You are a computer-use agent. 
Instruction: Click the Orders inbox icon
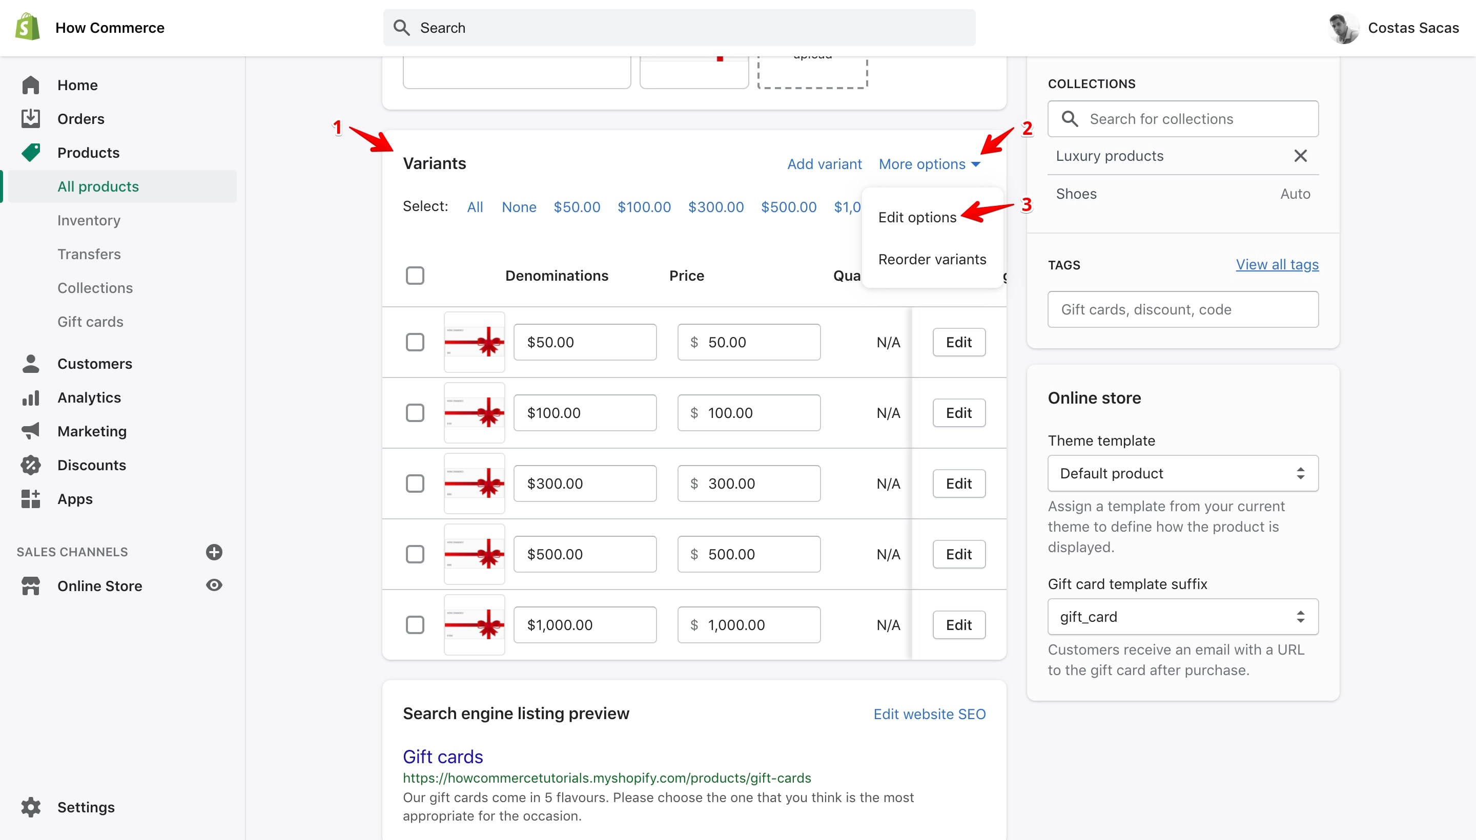pyautogui.click(x=31, y=119)
